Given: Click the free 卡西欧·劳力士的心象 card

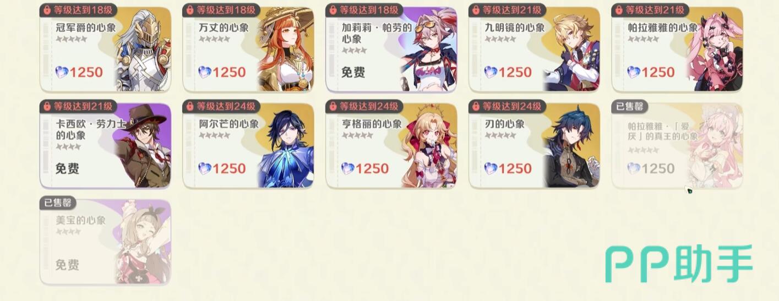Looking at the screenshot, I should (105, 146).
